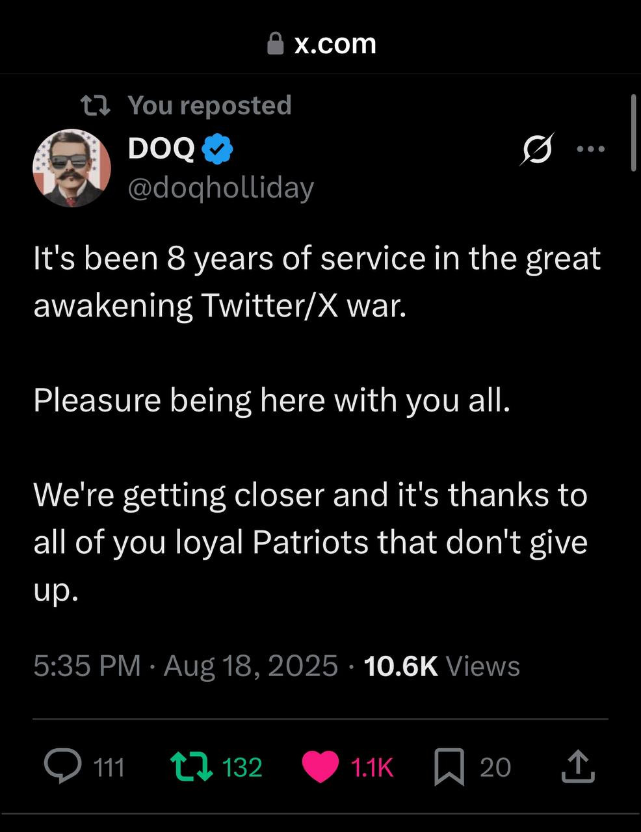
Task: Open DOQ's profile picture
Action: [x=72, y=168]
